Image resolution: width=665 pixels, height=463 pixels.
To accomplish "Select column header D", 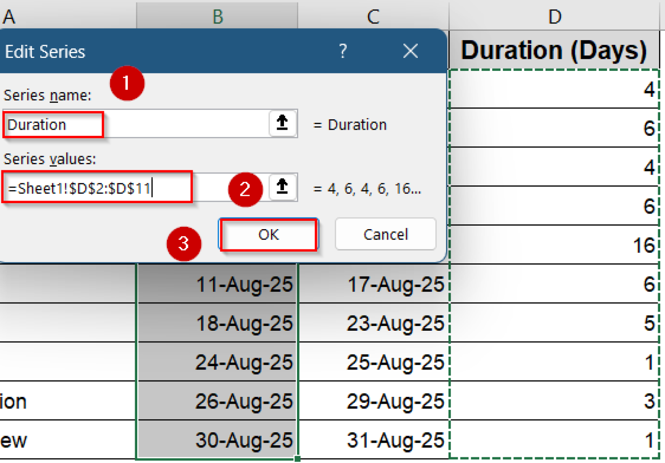I will [x=555, y=16].
